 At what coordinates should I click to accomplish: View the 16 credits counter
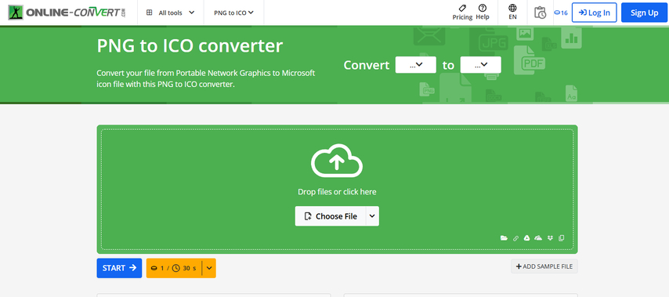[x=561, y=13]
